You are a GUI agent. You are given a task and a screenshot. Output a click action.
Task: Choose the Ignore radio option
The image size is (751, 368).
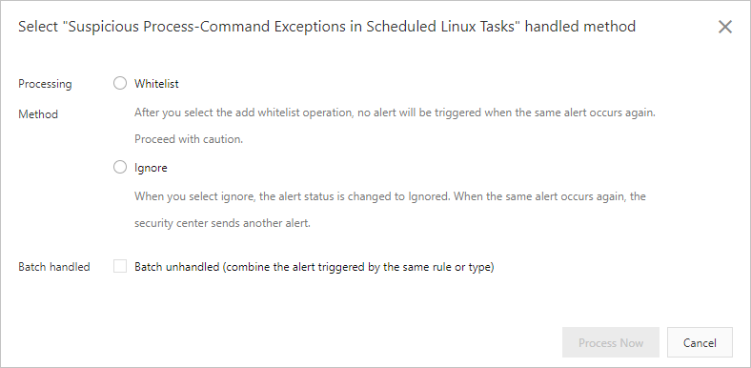[x=120, y=167]
